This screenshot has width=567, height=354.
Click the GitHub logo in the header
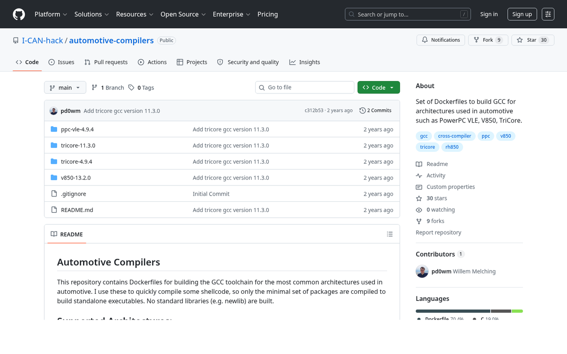[x=19, y=14]
